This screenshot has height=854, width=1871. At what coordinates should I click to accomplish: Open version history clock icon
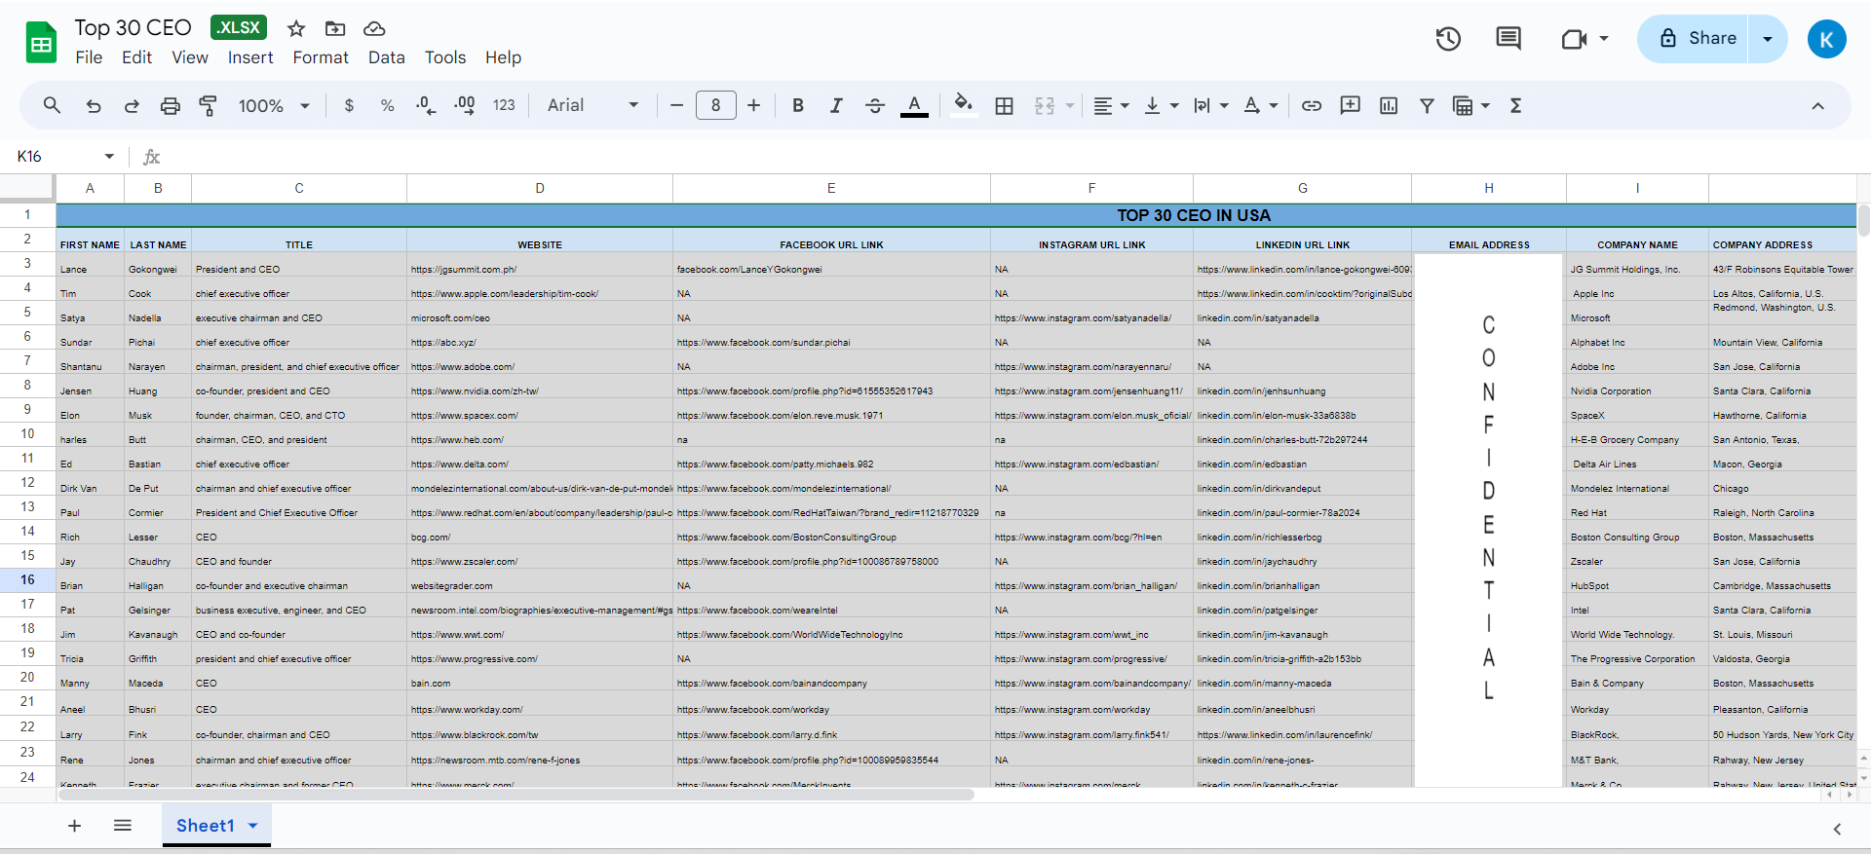point(1448,39)
